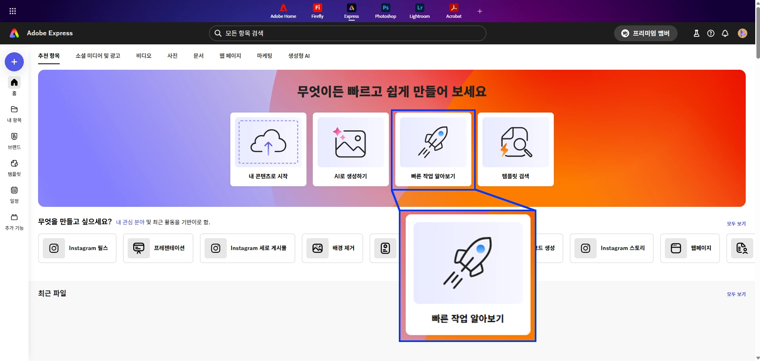Click 모두 보기 beside 무엇을 만들고 싶으세요
This screenshot has width=760, height=361.
point(736,223)
